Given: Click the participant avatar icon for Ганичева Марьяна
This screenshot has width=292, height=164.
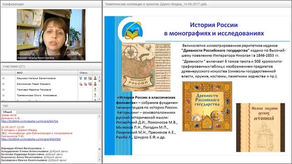Looking at the screenshot, I should pos(95,90).
